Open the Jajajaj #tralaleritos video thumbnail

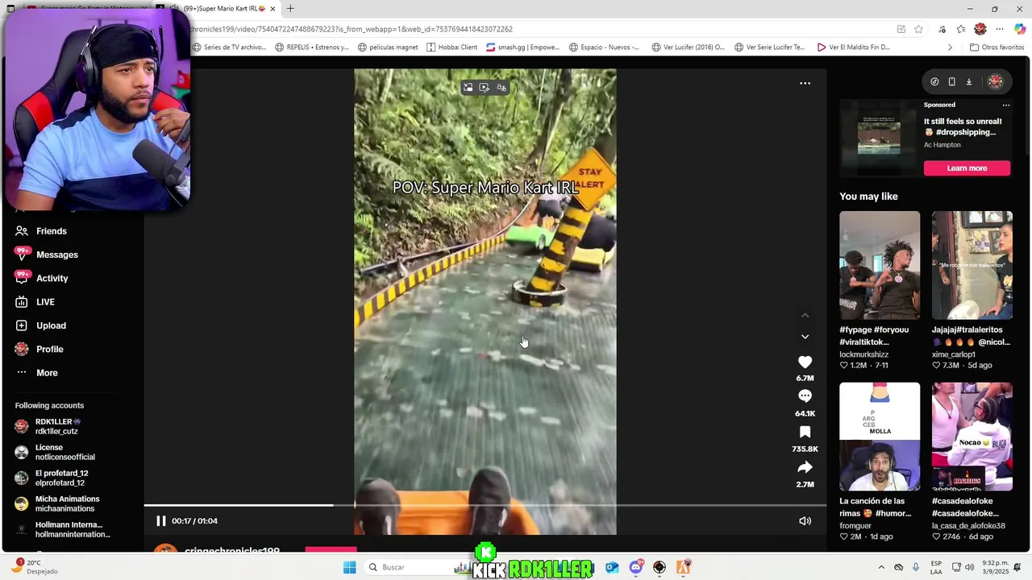tap(972, 265)
